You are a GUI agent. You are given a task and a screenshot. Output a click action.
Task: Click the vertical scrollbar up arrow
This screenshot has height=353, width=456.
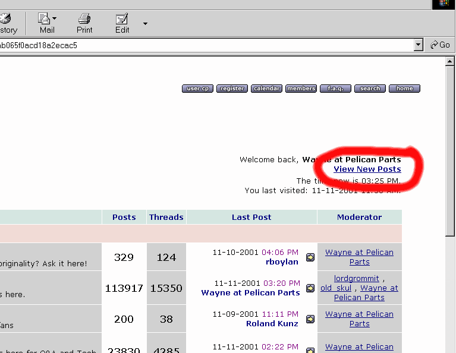[451, 61]
